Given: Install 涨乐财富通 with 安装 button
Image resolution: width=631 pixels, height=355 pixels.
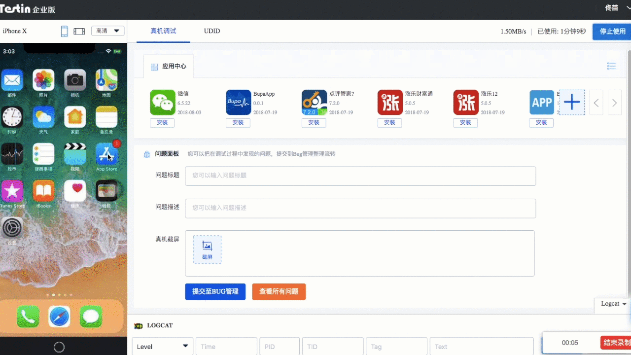Looking at the screenshot, I should pyautogui.click(x=390, y=123).
